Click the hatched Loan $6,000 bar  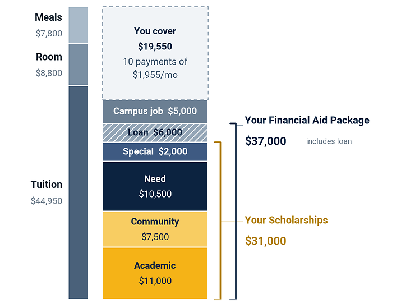click(x=155, y=132)
